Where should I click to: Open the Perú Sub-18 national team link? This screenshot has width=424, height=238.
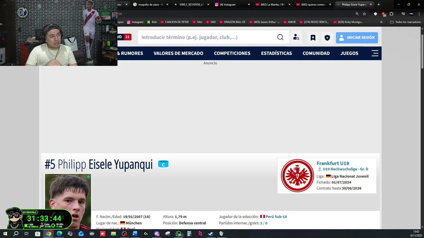tap(276, 217)
